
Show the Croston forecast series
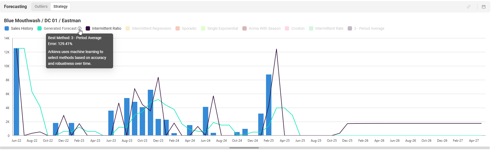pyautogui.click(x=295, y=28)
